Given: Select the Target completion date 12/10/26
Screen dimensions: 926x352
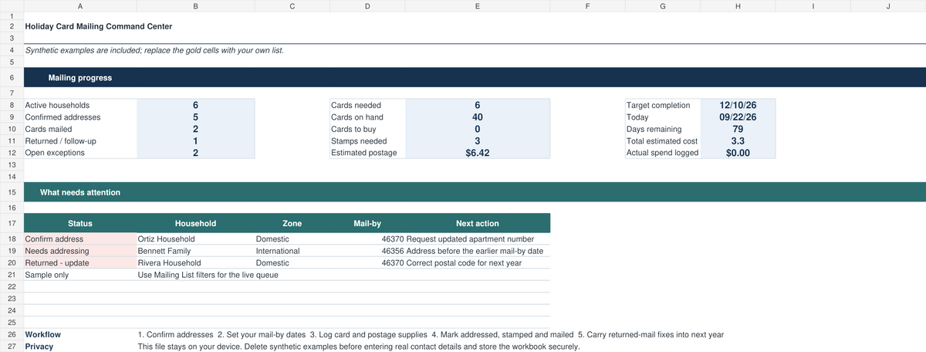Looking at the screenshot, I should (x=738, y=105).
